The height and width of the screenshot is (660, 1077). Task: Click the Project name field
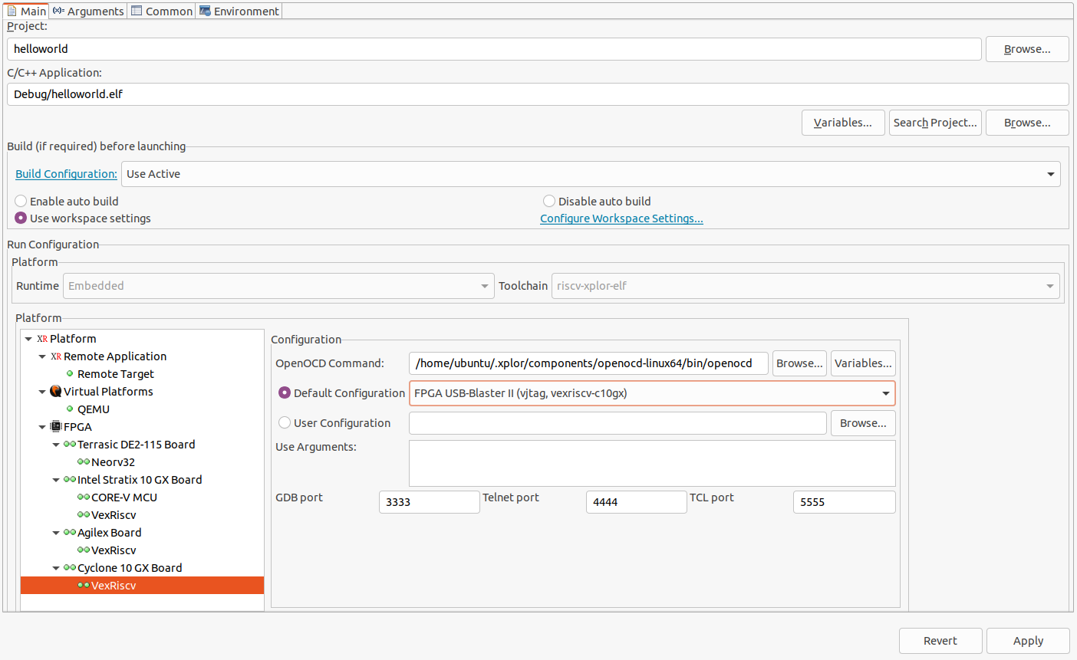(x=494, y=49)
